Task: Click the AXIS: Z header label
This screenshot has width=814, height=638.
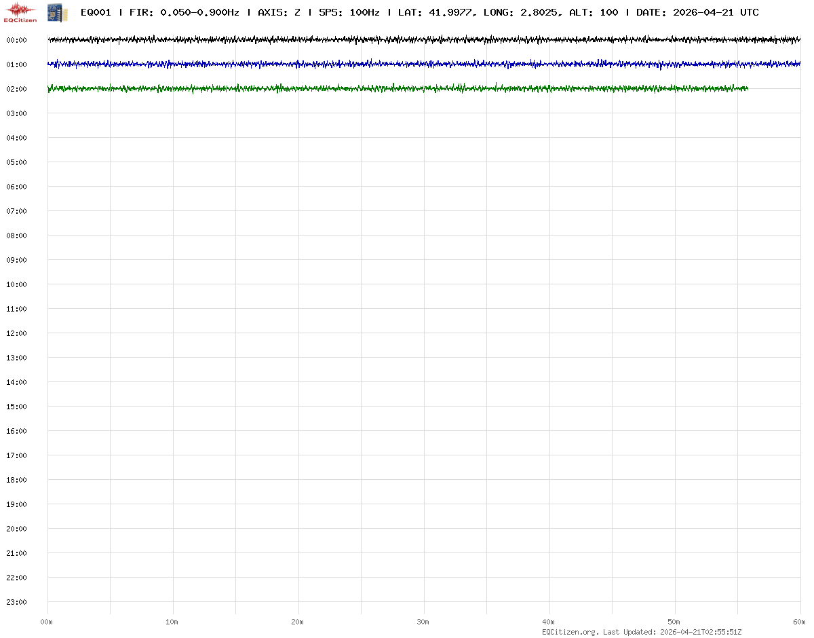Action: pyautogui.click(x=279, y=12)
